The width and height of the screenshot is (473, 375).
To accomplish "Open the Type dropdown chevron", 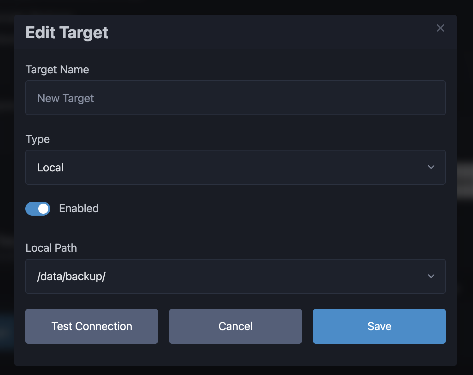I will (x=431, y=167).
